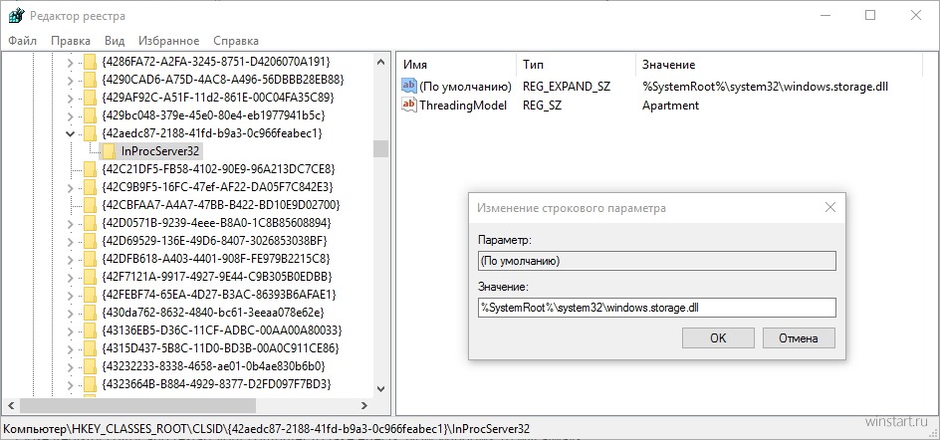This screenshot has height=440, width=940.
Task: Expand the {42D0571B-9239-4eee-B8A0-1C8B85608894} key
Action: click(70, 223)
